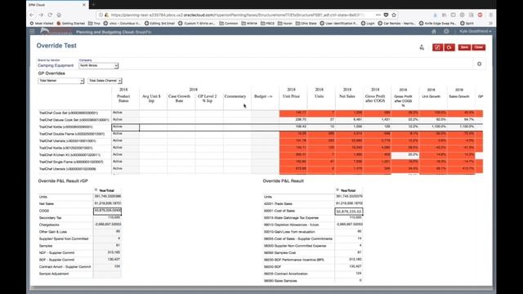Click the 42001-Trade Sales row label
Image resolution: width=523 pixels, height=294 pixels.
[278, 203]
